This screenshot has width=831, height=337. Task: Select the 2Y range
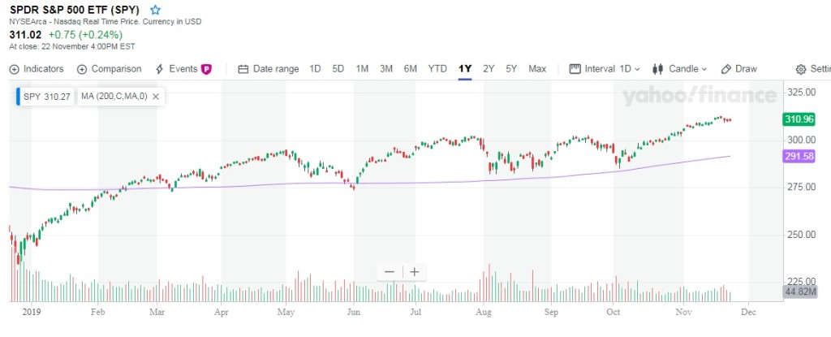488,69
